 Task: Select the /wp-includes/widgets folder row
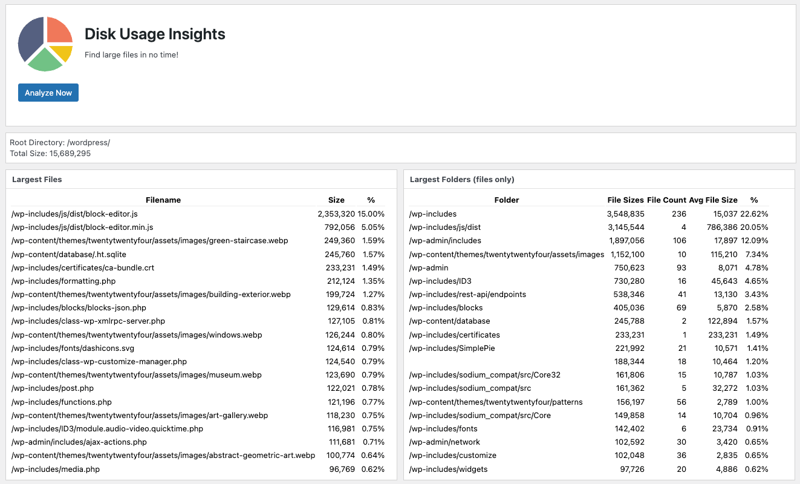(589, 469)
